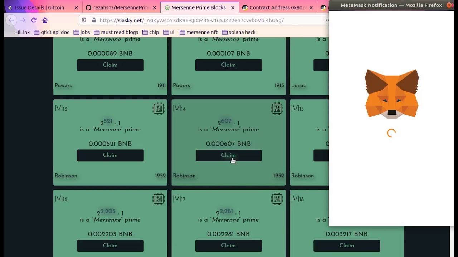Click the M17 label on the 2,281 card
Screen dimensions: 458x257
click(179, 199)
